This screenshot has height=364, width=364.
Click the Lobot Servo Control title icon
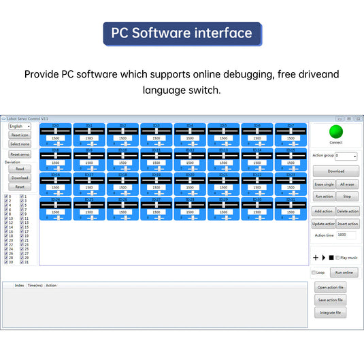pos(3,119)
